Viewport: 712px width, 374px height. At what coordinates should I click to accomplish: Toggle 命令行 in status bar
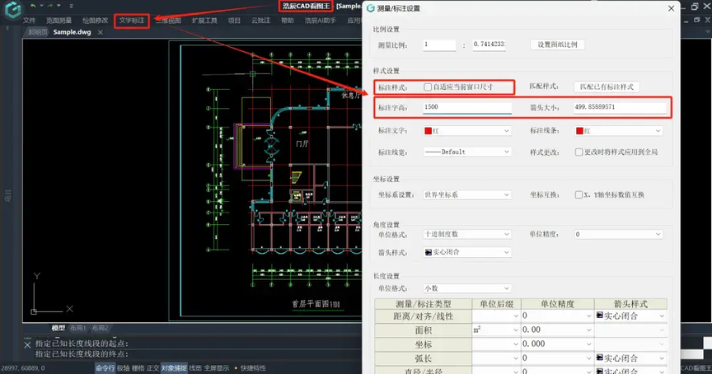pyautogui.click(x=105, y=368)
